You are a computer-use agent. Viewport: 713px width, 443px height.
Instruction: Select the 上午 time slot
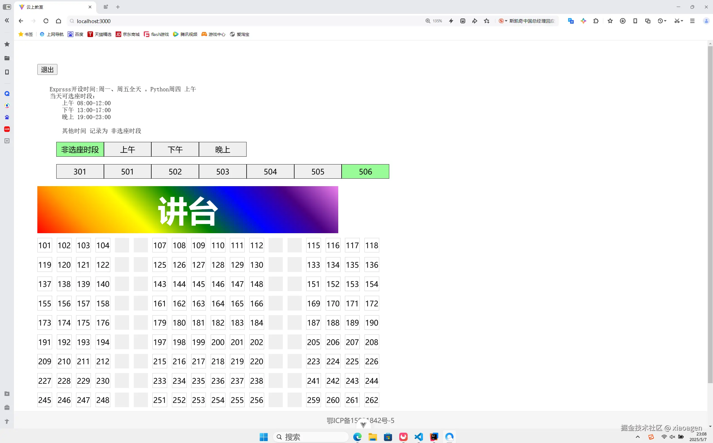tap(127, 149)
